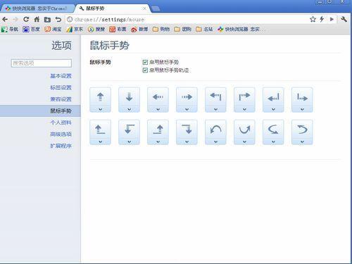Click the undo closed tab arrow icon
Screen dimensions: 352x264
58,19
